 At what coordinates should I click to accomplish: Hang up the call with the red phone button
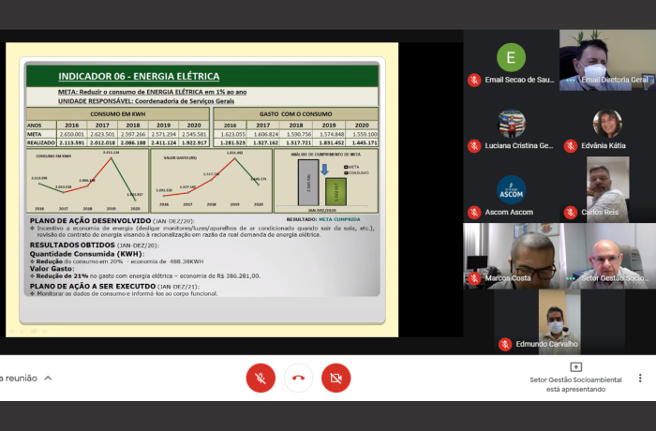(298, 378)
